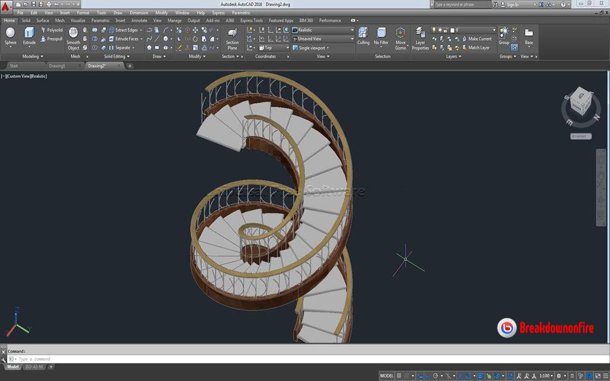Switch to the ISO-A3-M layout tab

point(34,367)
